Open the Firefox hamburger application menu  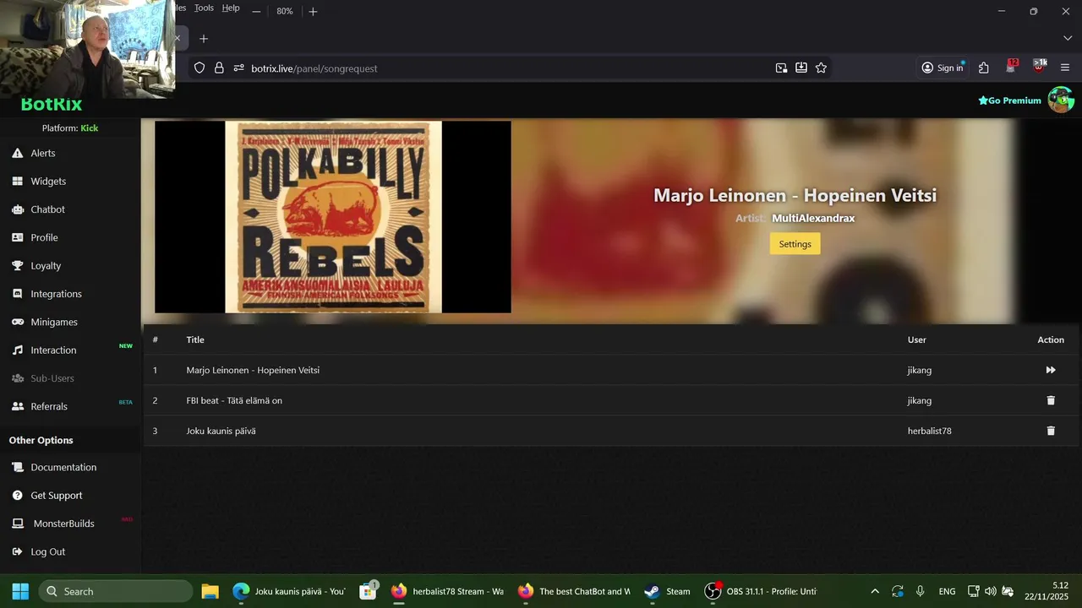(1065, 68)
